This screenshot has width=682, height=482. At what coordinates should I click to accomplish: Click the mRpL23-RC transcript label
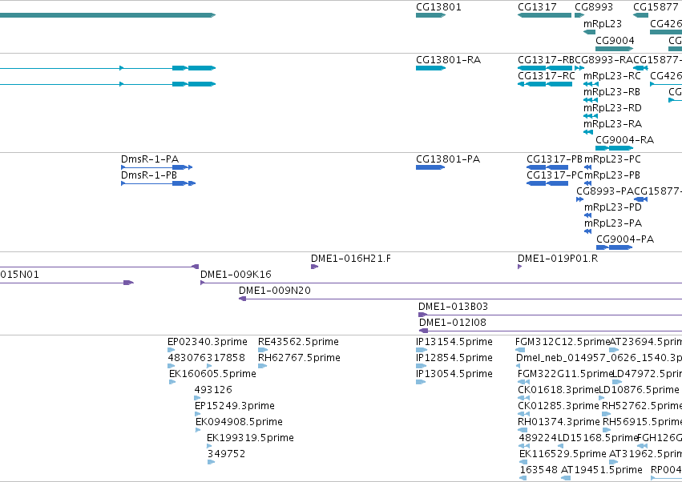click(612, 75)
